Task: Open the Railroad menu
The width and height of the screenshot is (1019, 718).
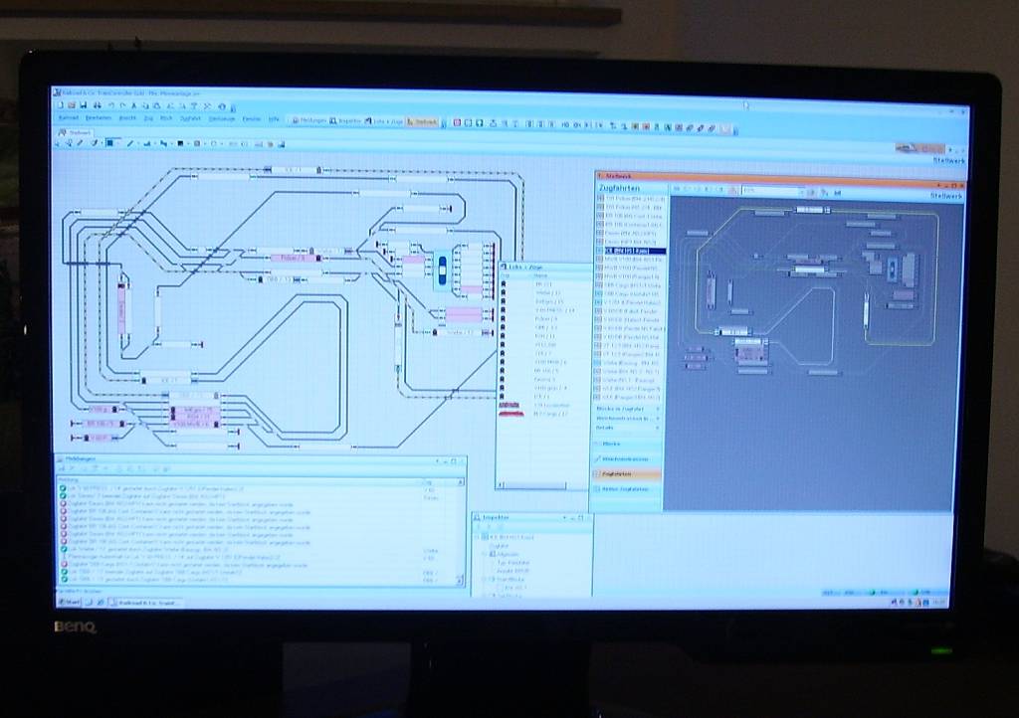Action: tap(68, 117)
